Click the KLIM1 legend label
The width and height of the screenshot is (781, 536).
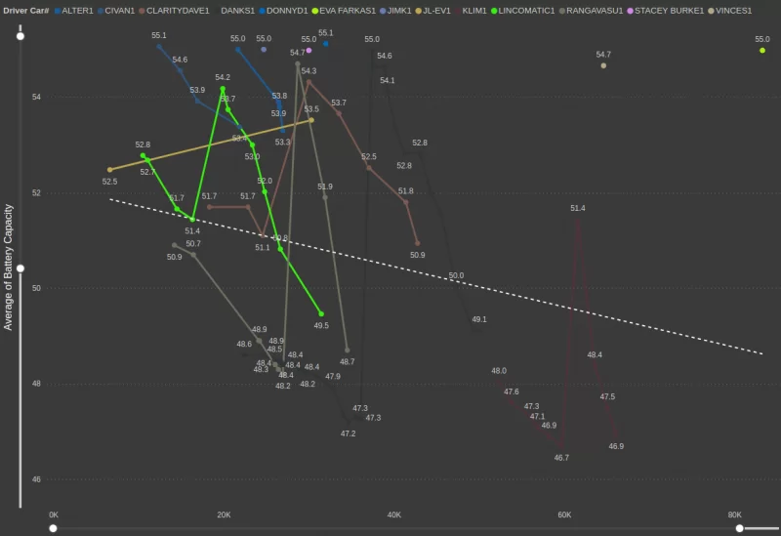[474, 10]
